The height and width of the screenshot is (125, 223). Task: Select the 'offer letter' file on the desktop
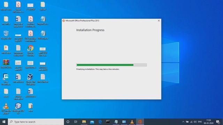(x=6, y=50)
